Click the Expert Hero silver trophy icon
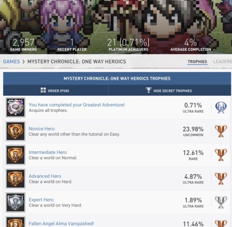This screenshot has width=232, height=227. tap(221, 202)
